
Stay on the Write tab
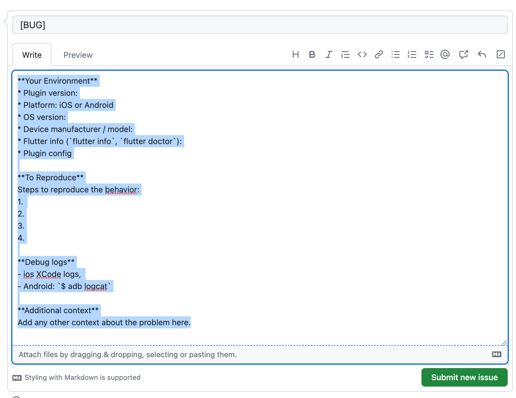pyautogui.click(x=32, y=55)
